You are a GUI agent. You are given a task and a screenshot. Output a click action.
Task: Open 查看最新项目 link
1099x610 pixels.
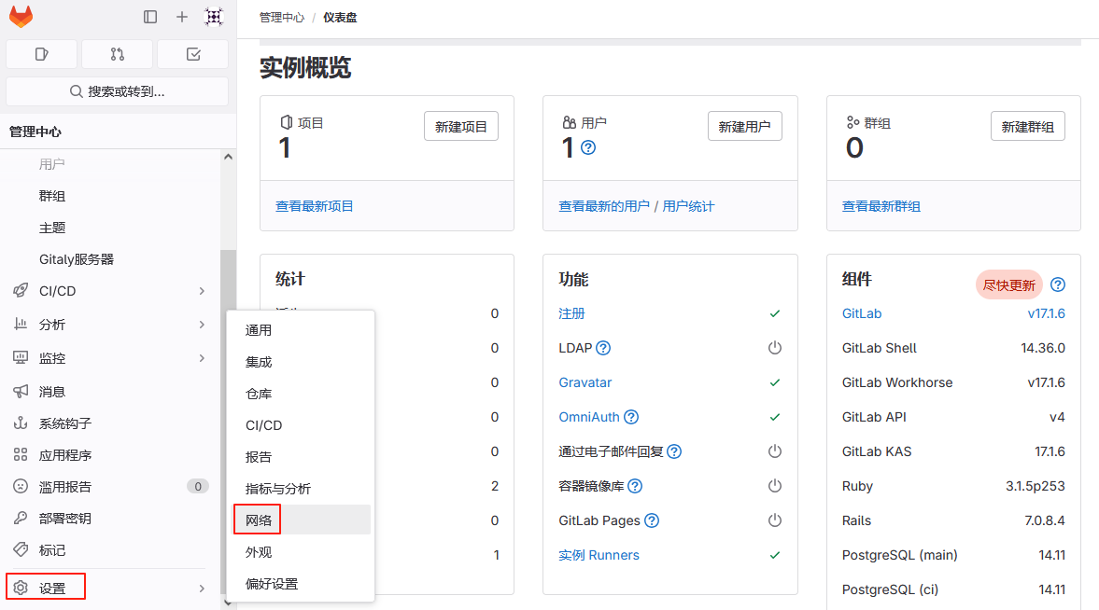coord(314,207)
